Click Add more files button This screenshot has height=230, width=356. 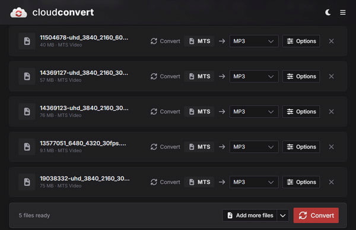click(x=250, y=216)
